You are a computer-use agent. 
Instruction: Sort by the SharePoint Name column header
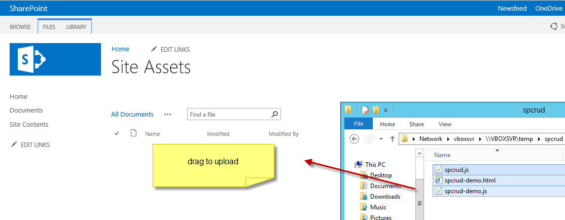153,134
